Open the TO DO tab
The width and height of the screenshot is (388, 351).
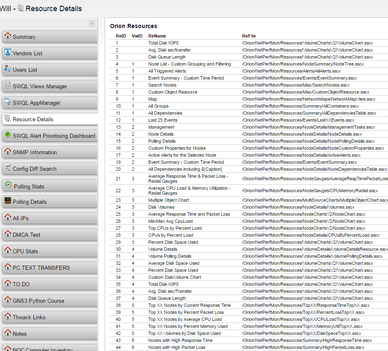click(50, 284)
